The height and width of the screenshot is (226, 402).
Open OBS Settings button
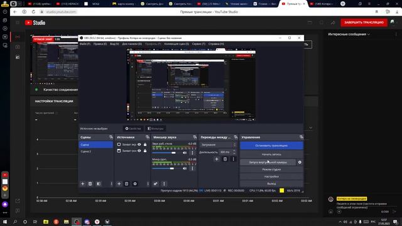(271, 176)
